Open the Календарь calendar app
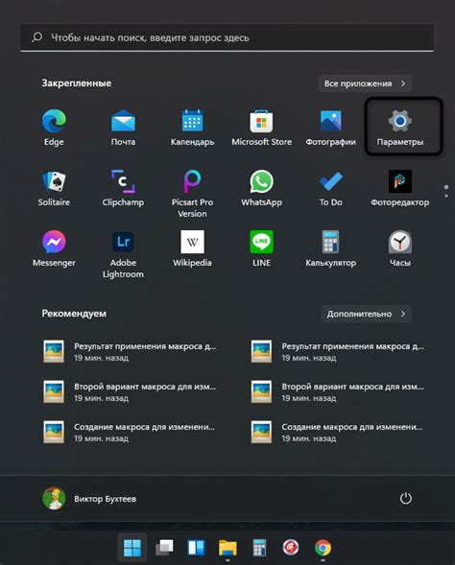The width and height of the screenshot is (455, 565). coord(192,127)
